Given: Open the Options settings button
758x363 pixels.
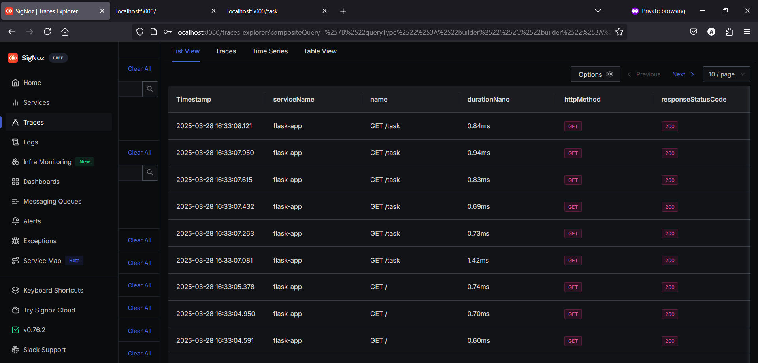Looking at the screenshot, I should pyautogui.click(x=595, y=74).
